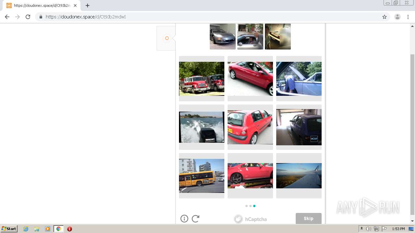415x233 pixels.
Task: Open the Chrome profile avatar
Action: point(397,17)
